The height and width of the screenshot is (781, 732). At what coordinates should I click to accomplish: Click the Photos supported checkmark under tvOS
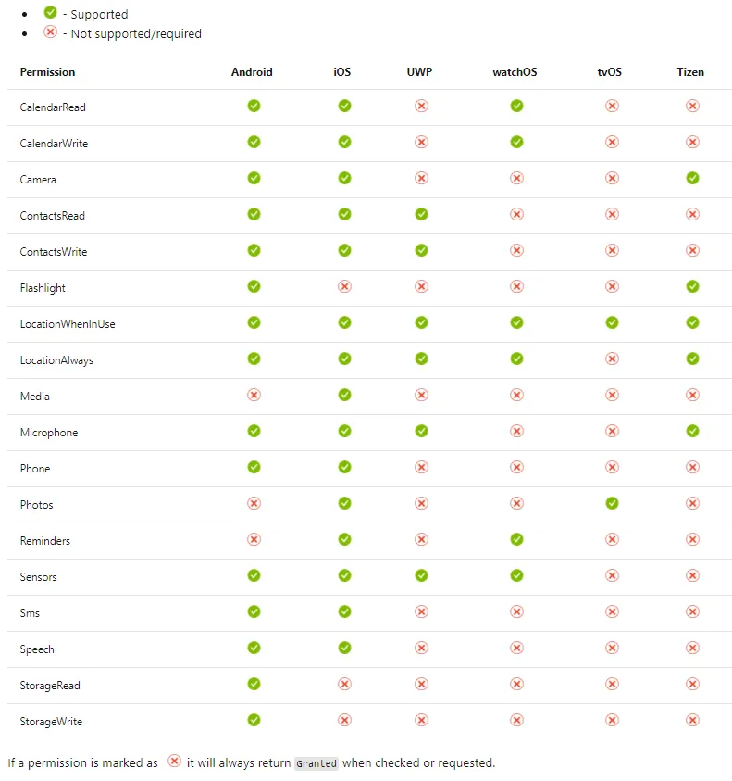point(612,503)
